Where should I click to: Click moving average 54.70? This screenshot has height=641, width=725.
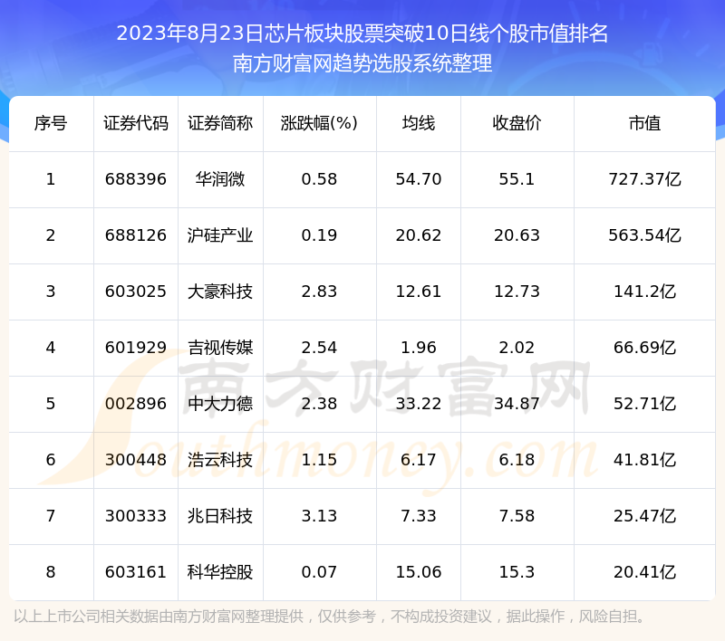[419, 179]
